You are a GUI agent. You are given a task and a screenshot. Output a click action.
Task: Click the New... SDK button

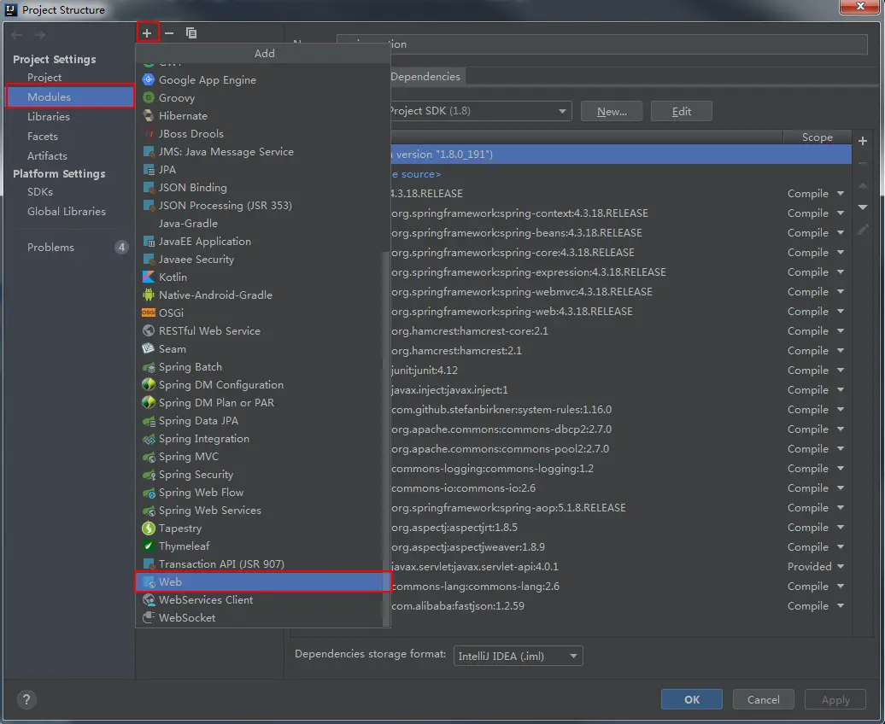612,111
